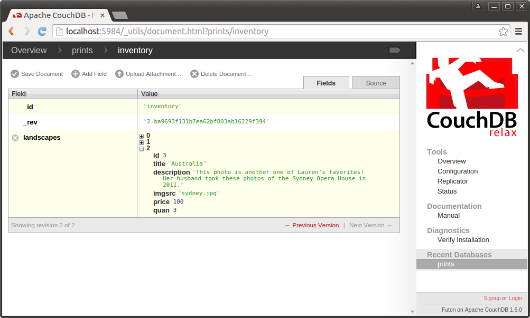The height and width of the screenshot is (318, 530).
Task: Click the user profile icon in title bar
Action: click(478, 6)
